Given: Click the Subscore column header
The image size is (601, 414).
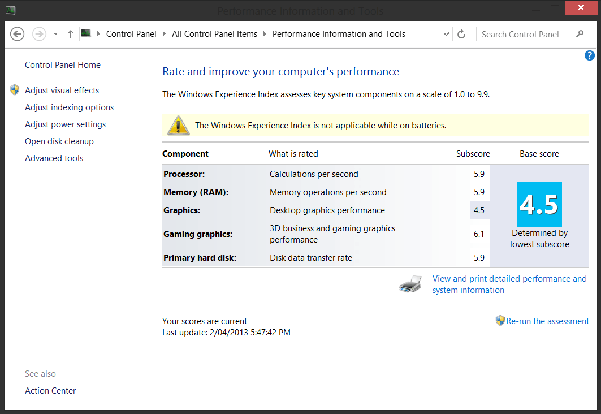Looking at the screenshot, I should pos(473,154).
